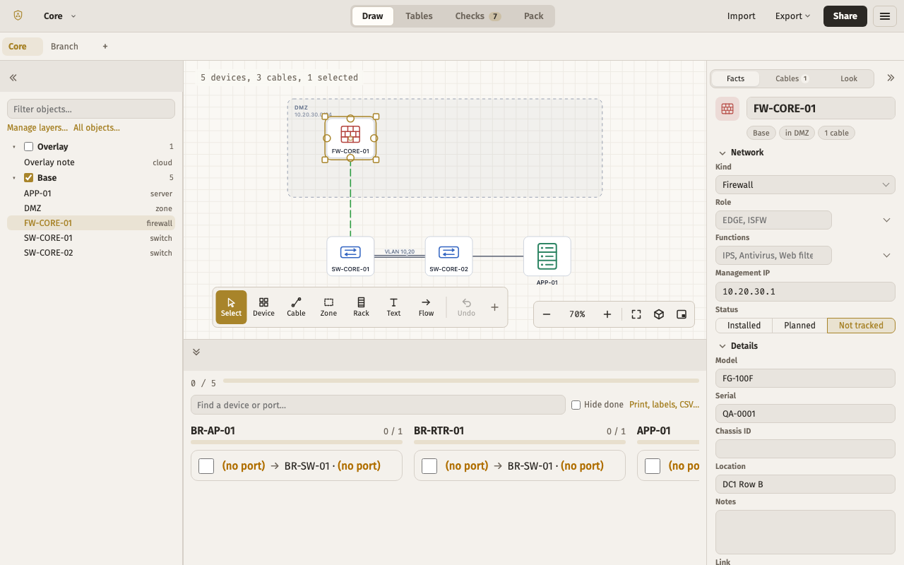Image resolution: width=904 pixels, height=565 pixels.
Task: Open the Checks tab
Action: click(x=477, y=16)
